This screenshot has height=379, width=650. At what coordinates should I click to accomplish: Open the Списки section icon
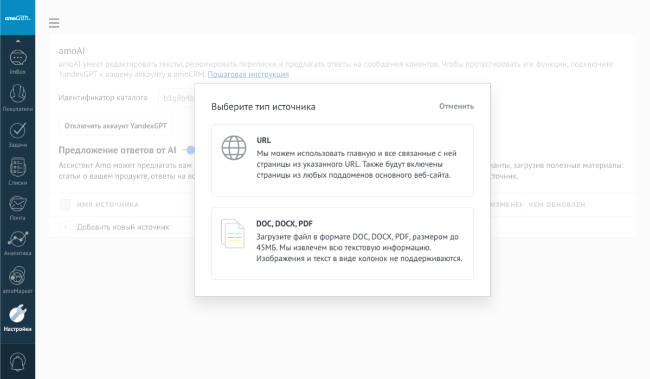coord(18,168)
